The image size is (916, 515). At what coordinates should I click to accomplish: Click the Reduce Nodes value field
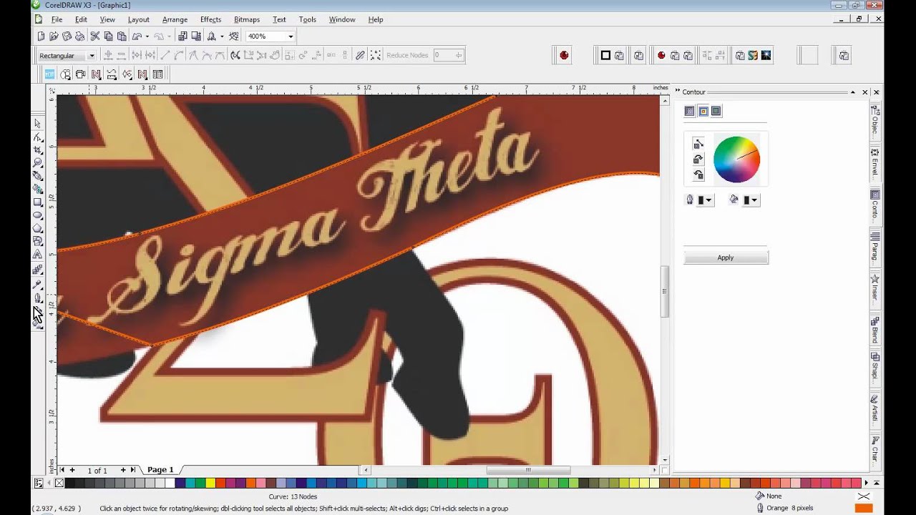click(444, 55)
